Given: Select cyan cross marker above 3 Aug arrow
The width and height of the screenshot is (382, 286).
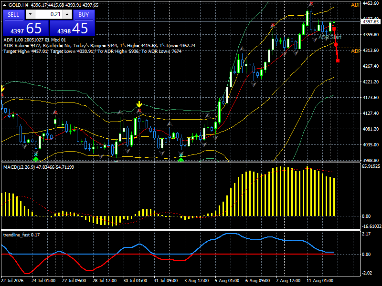Looking at the screenshot, I should (x=181, y=154).
